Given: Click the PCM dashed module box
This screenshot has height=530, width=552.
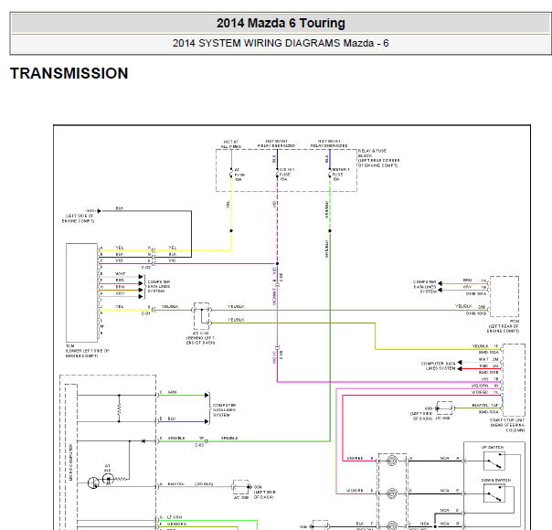Looking at the screenshot, I should pos(504,296).
